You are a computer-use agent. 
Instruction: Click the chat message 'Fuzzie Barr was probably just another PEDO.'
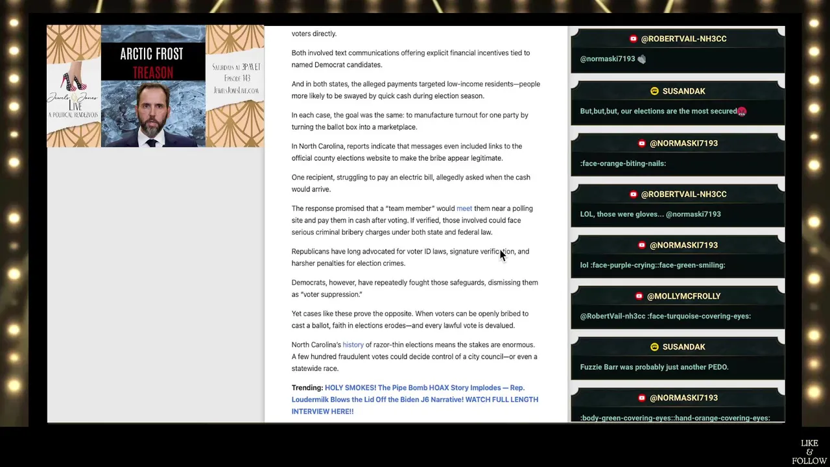coord(654,367)
